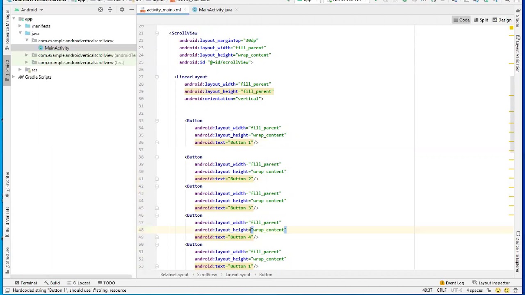Click line number 48 in the gutter

[x=141, y=230]
